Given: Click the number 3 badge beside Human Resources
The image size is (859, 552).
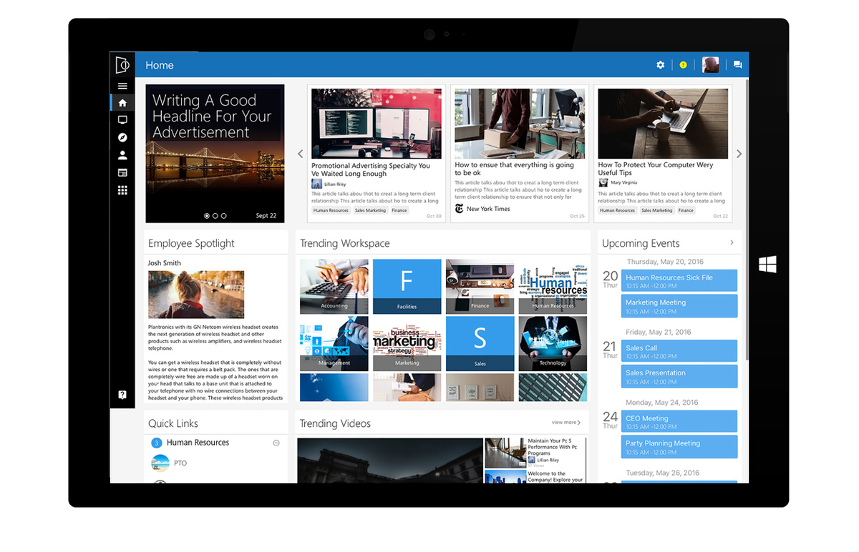Looking at the screenshot, I should coord(157,443).
